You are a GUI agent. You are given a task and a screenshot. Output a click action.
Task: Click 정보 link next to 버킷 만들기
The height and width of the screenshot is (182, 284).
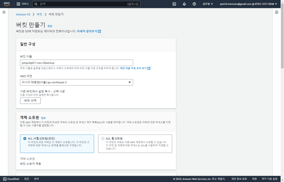50,26
